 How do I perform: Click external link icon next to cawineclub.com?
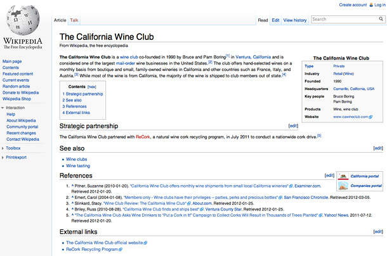(371, 117)
